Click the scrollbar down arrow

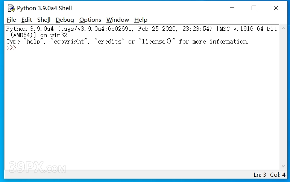tap(283, 166)
